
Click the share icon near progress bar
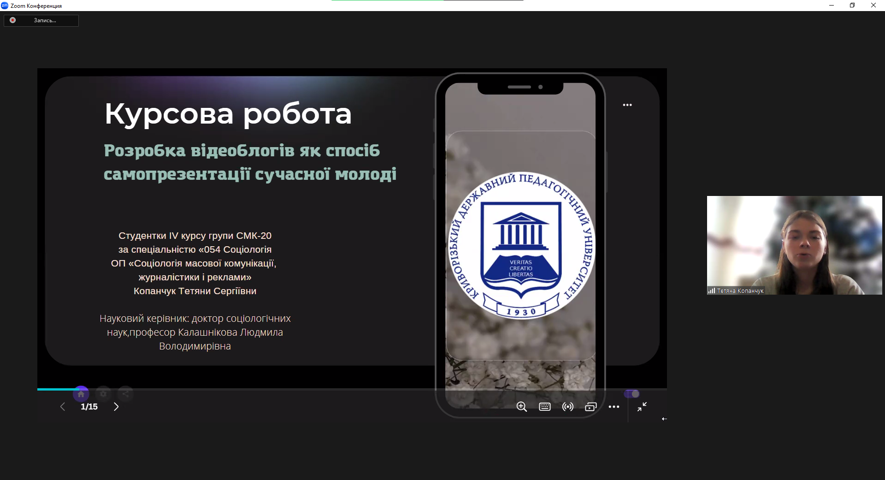coord(125,394)
